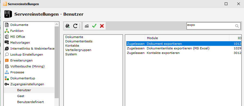244x106 pixels.
Task: Click the PDF export toolbar icon
Action: point(68,26)
